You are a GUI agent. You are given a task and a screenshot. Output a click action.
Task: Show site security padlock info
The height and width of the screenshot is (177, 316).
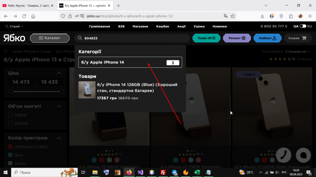(70, 16)
